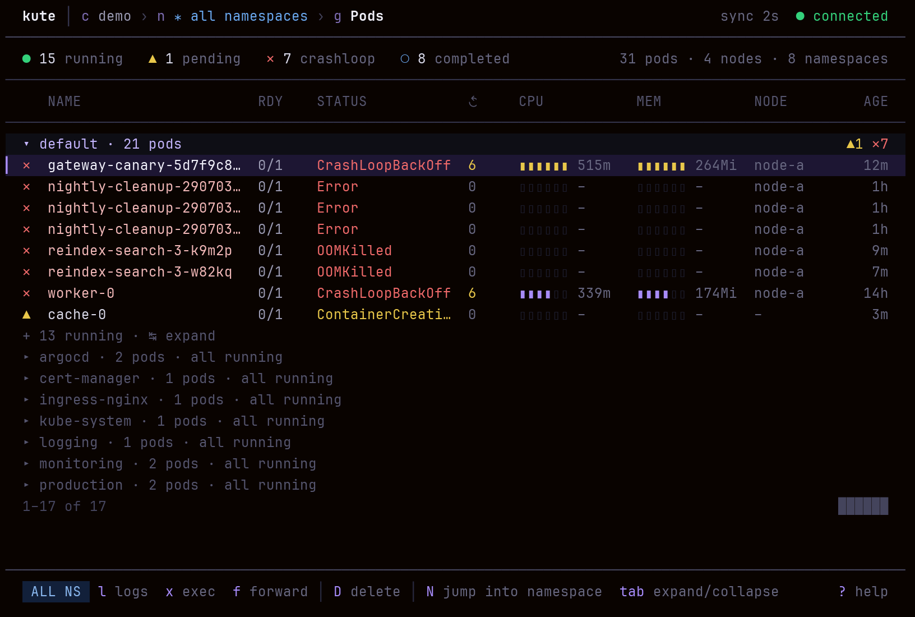The height and width of the screenshot is (617, 915).
Task: Click the kute app title
Action: click(39, 16)
